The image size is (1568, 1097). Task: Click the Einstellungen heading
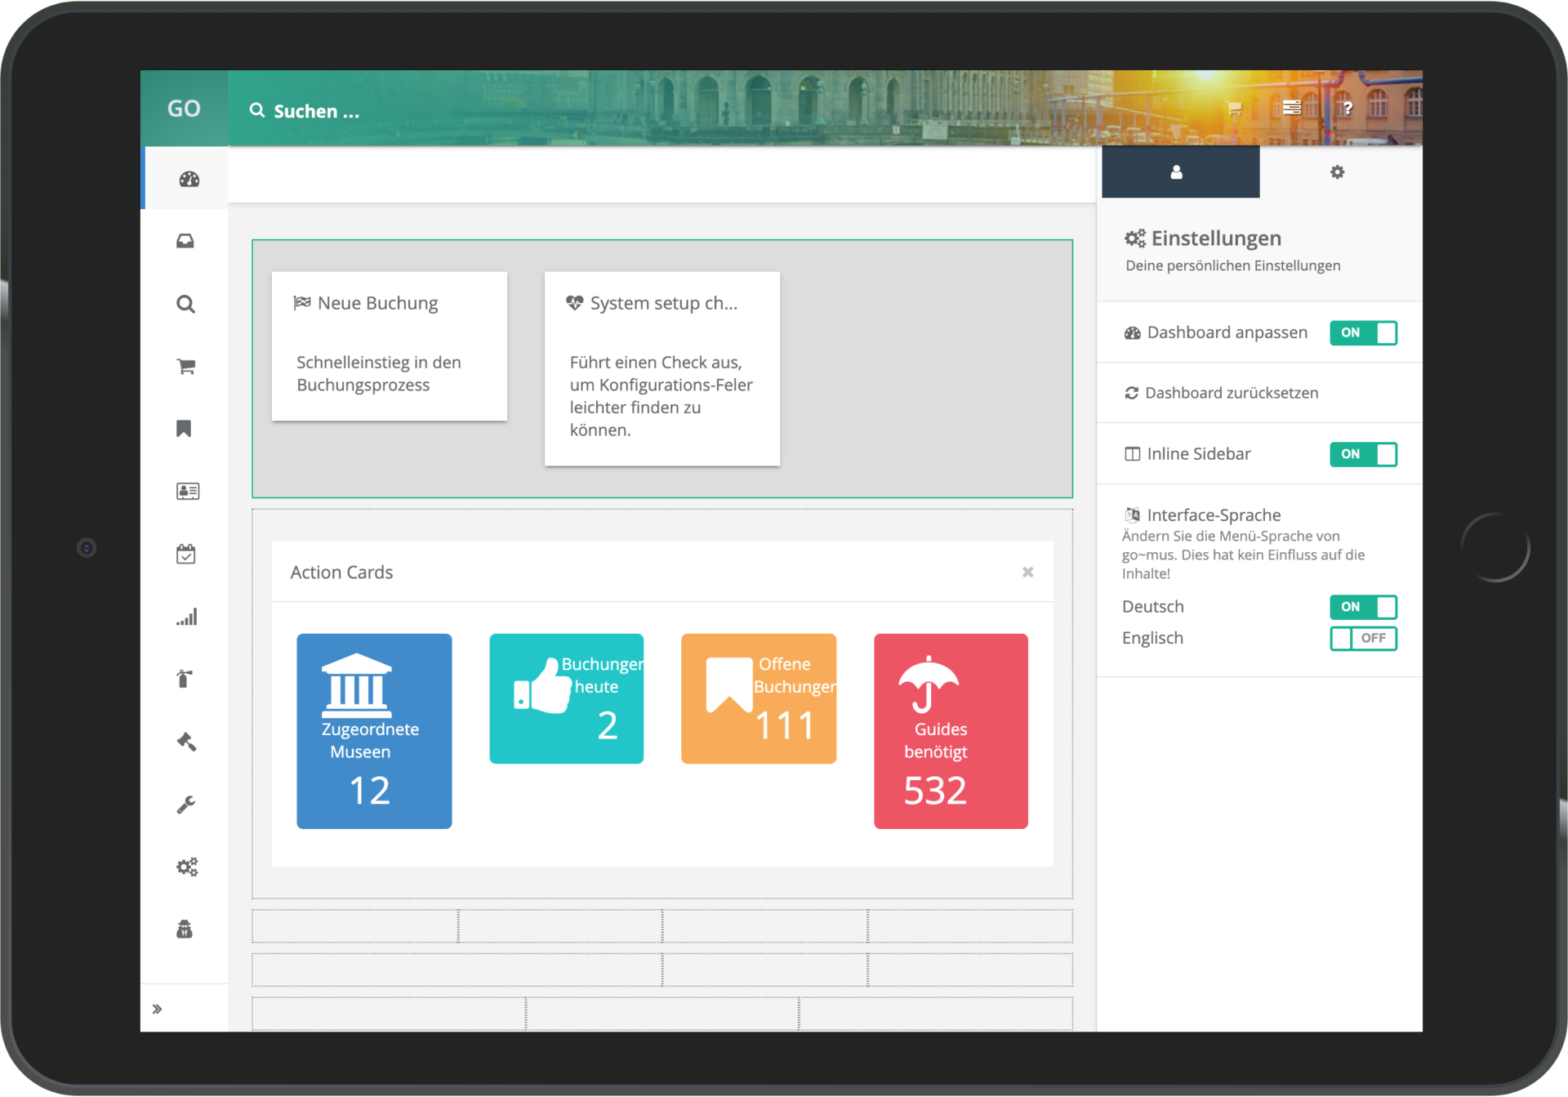1216,239
